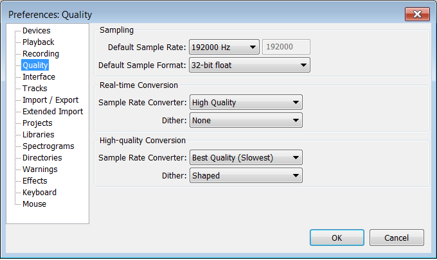Select Devices in the preferences list
Screen dimensions: 437x260
point(36,31)
